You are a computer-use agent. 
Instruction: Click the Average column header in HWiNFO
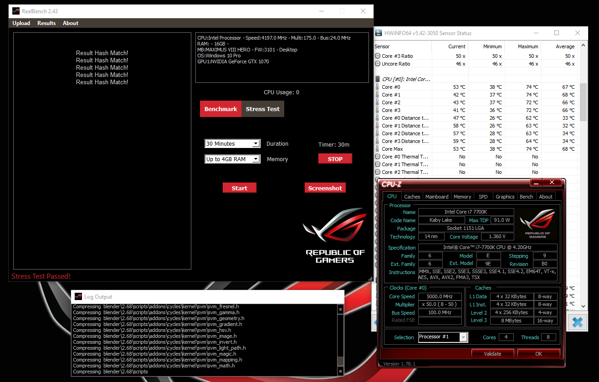(x=559, y=46)
